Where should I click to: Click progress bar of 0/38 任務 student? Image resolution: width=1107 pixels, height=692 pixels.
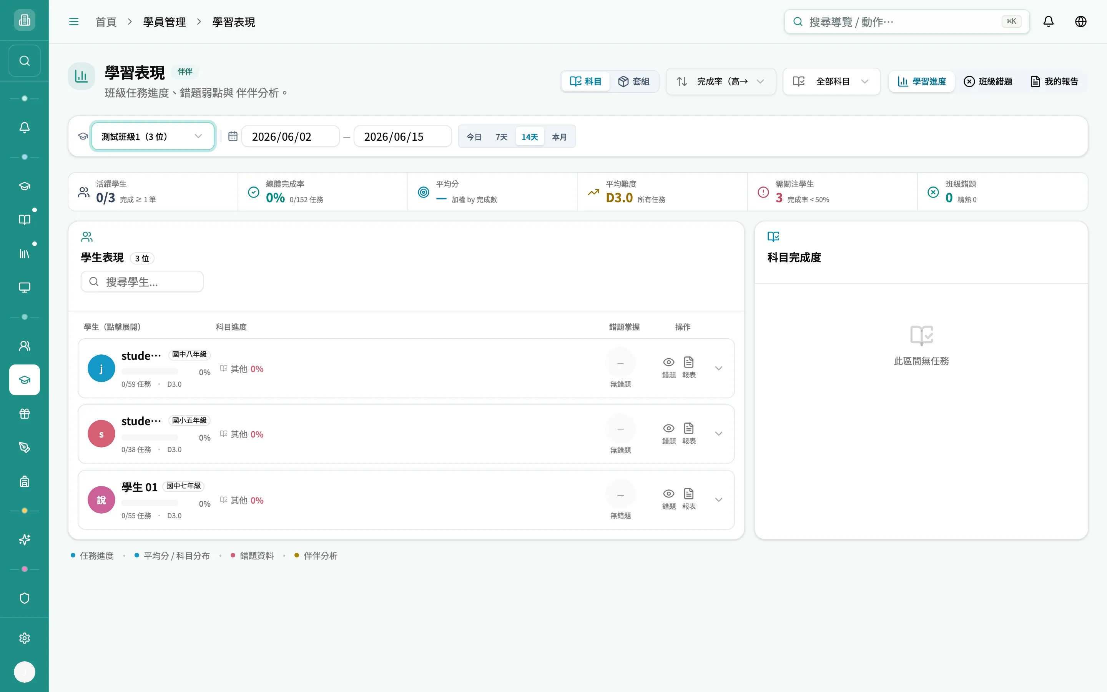[x=150, y=437]
